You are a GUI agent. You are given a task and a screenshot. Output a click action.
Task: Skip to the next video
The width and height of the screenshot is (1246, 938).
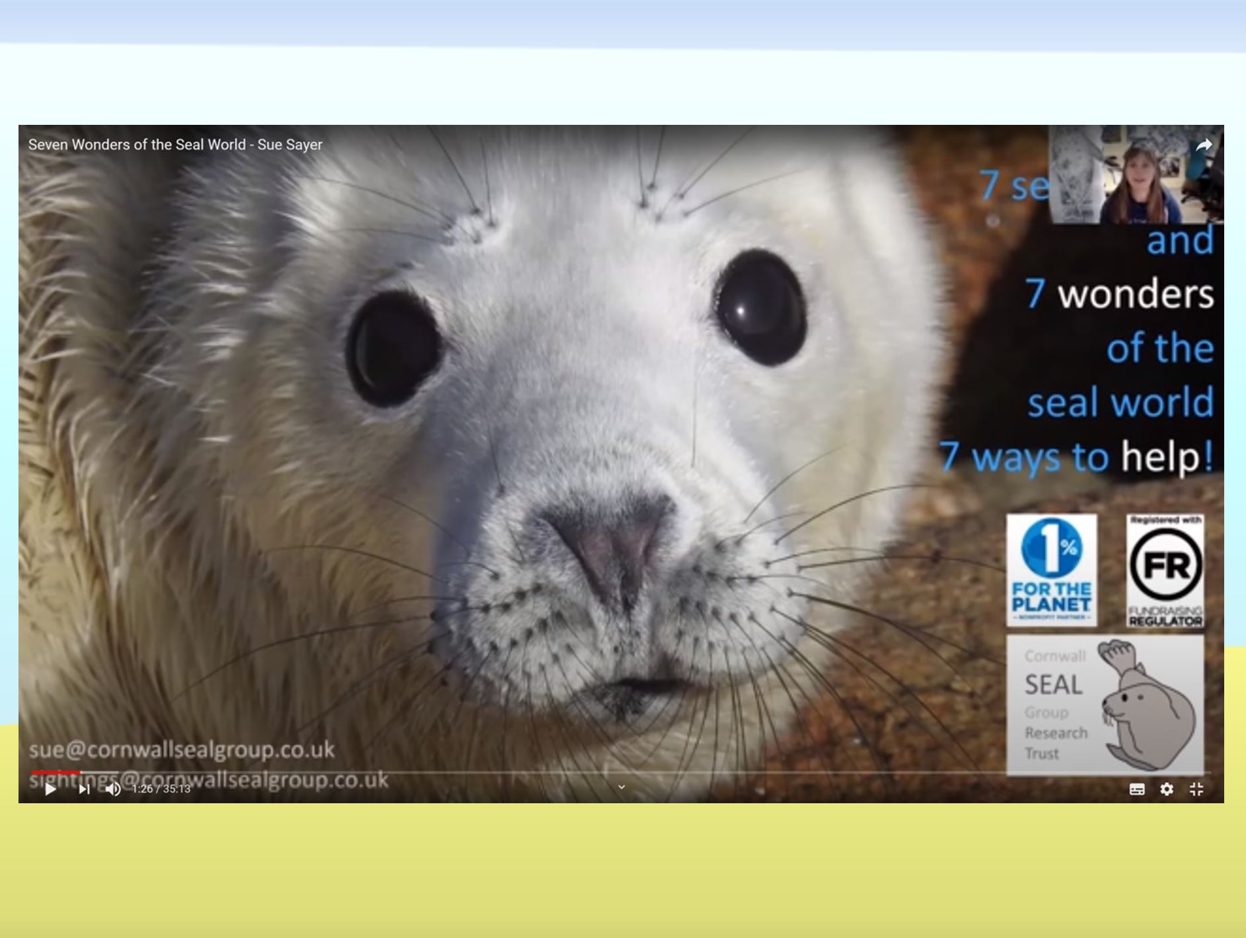click(84, 789)
